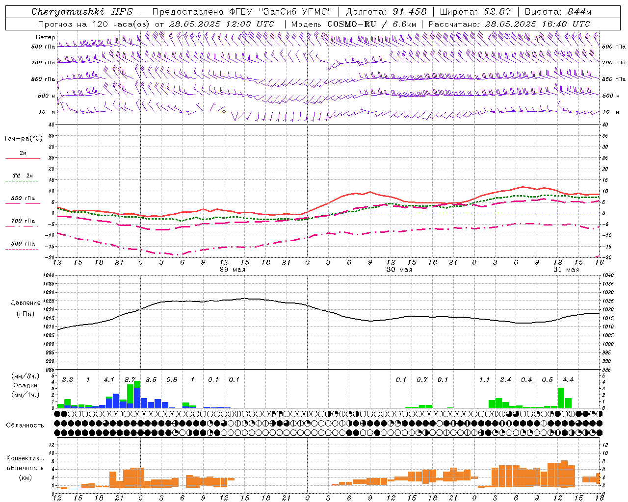Click the 'Ветер' wind panel label

click(45, 37)
